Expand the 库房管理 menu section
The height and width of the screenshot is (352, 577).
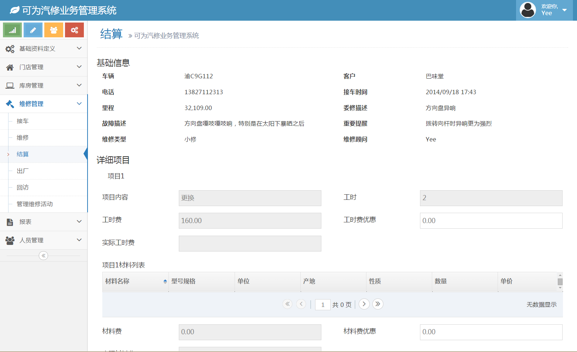(44, 86)
